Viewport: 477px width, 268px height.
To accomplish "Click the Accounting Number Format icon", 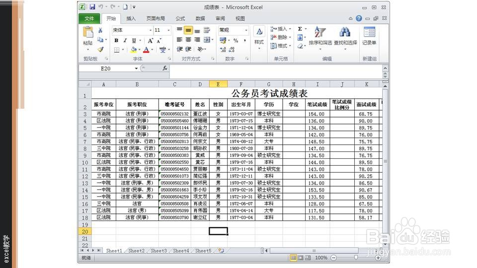I will (223, 40).
